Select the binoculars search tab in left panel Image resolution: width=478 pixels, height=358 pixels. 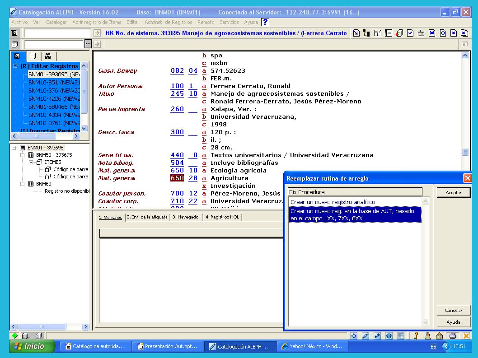click(x=48, y=56)
